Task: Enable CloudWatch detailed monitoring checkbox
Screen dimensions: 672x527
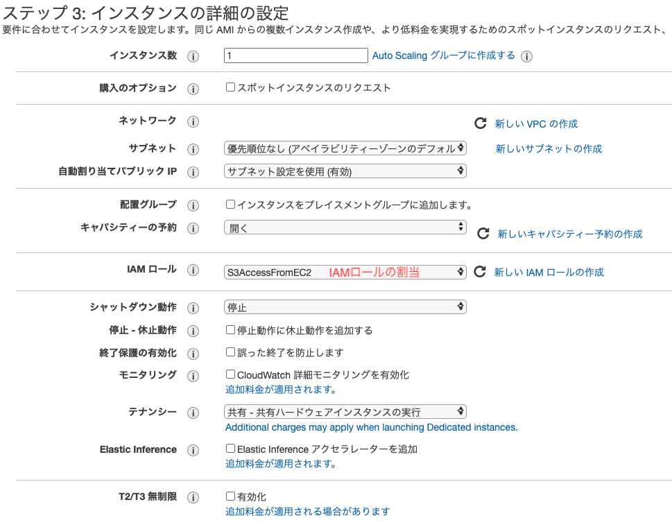Action: click(x=230, y=374)
